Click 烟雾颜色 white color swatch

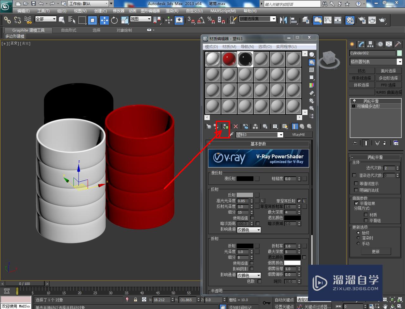(x=292, y=263)
